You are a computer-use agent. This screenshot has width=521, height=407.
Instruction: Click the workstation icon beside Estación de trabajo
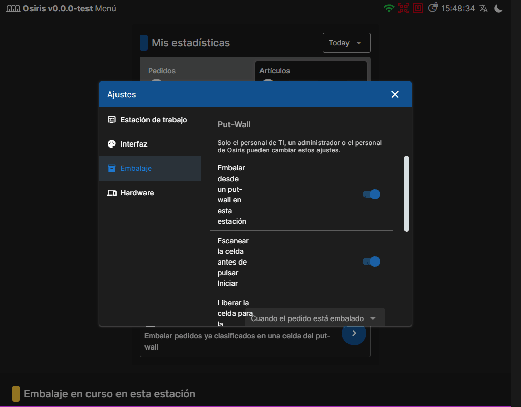[x=111, y=120]
